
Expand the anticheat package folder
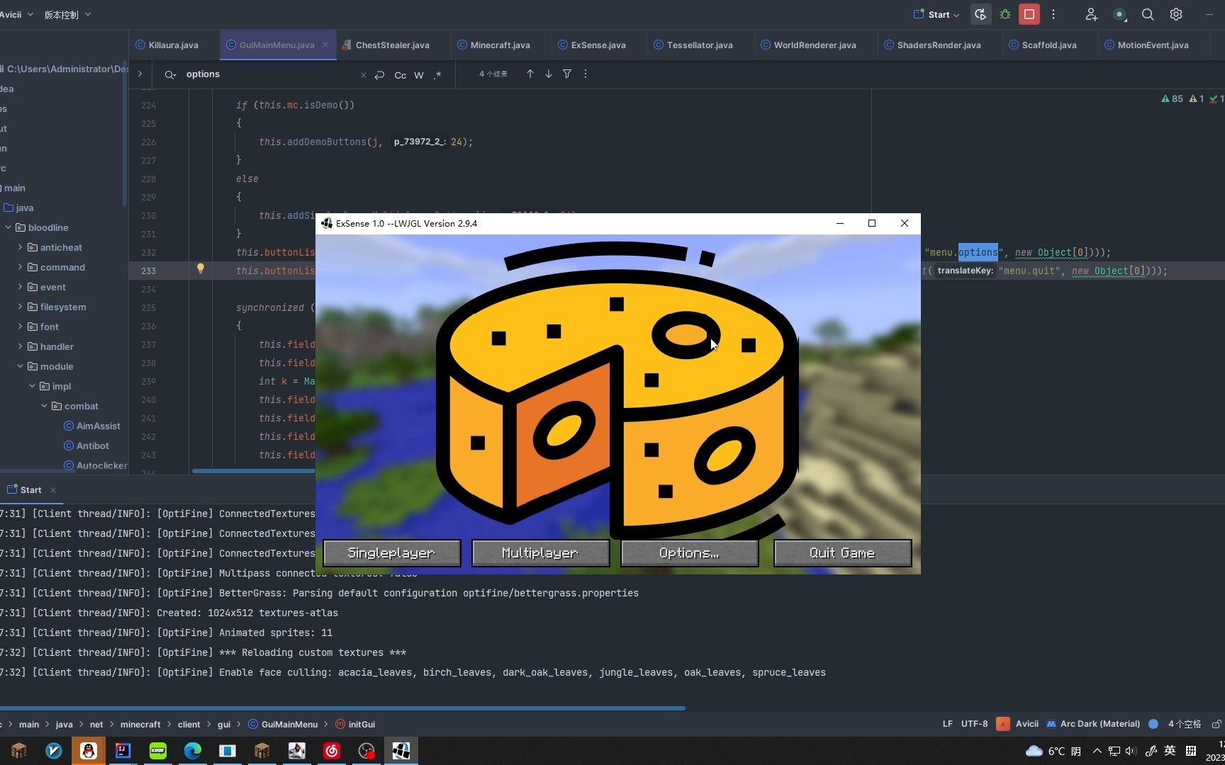tap(20, 247)
